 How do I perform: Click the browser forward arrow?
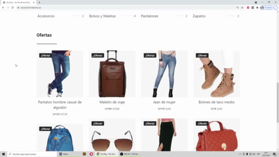coord(8,8)
